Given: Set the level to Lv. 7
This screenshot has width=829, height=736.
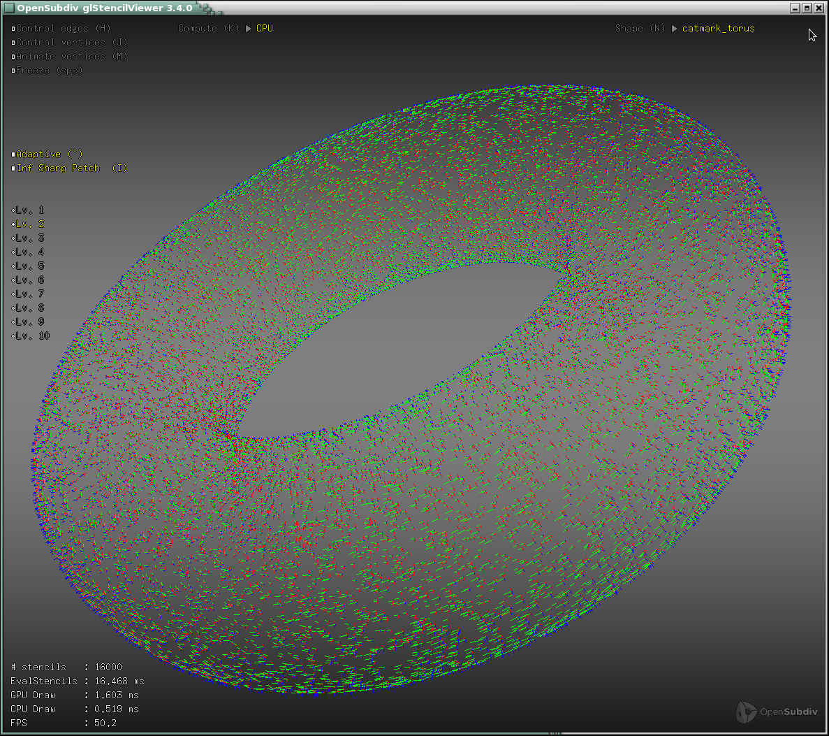Looking at the screenshot, I should 13,294.
